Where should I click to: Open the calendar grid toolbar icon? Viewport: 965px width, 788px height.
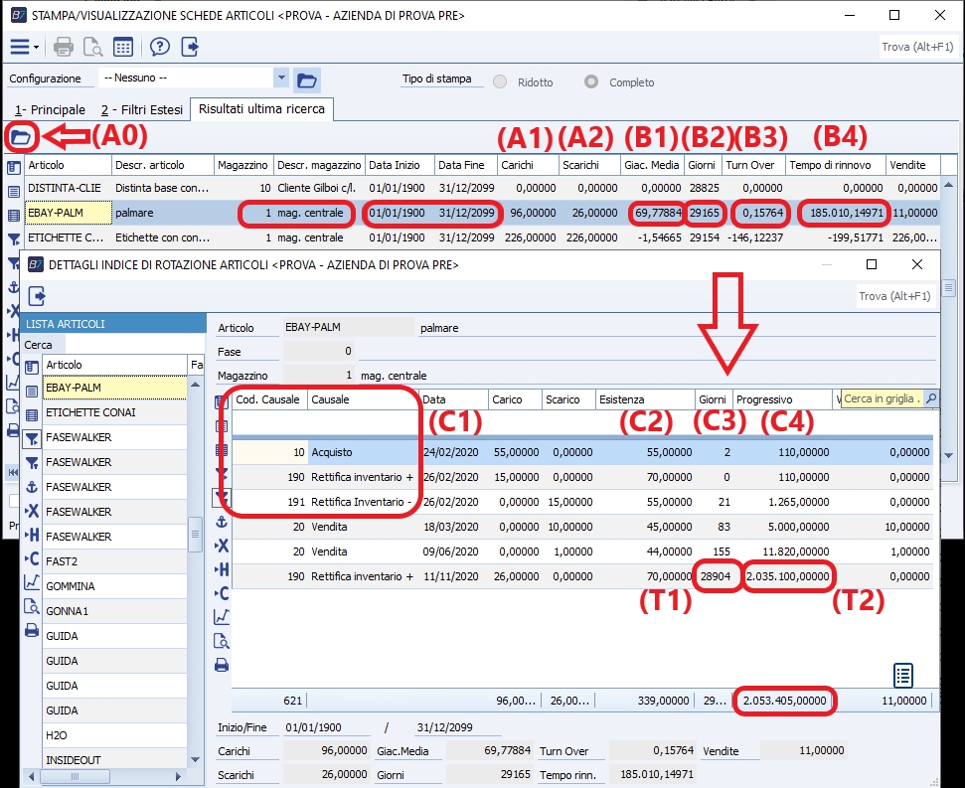click(x=123, y=47)
